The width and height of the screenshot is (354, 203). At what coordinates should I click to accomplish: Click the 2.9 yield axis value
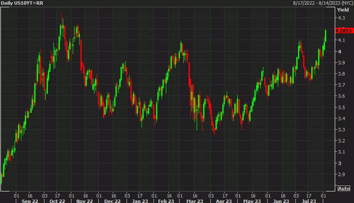(x=341, y=174)
